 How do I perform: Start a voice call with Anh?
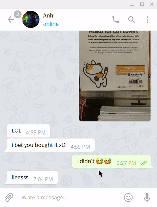(115, 20)
